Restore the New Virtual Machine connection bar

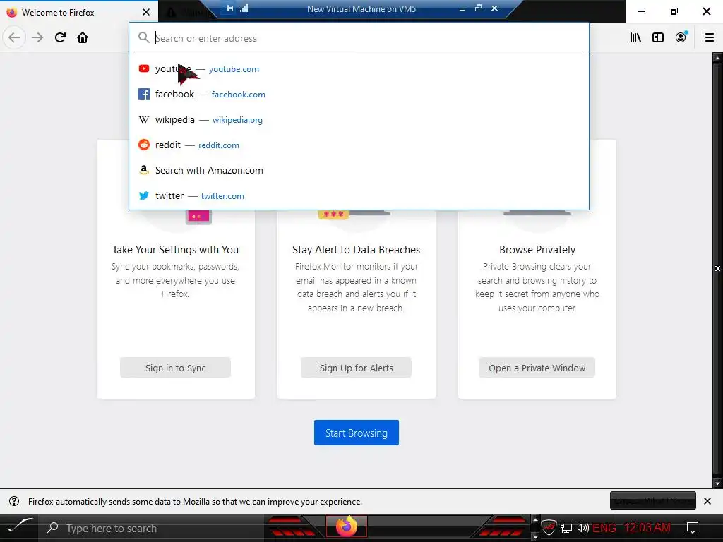[478, 8]
